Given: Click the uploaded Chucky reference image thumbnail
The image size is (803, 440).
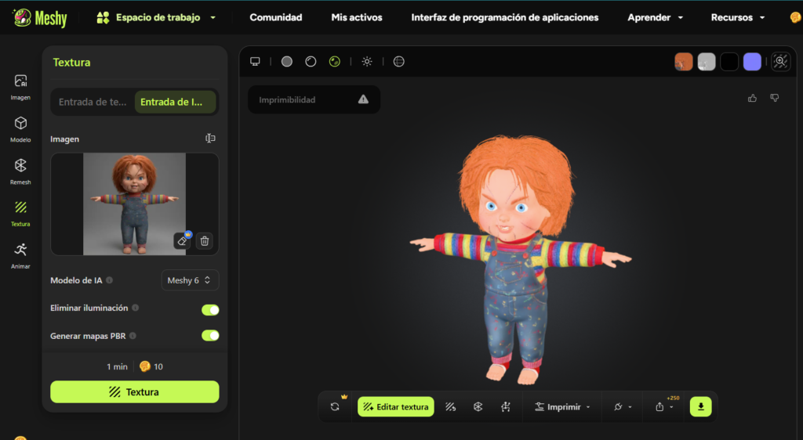Looking at the screenshot, I should [135, 204].
